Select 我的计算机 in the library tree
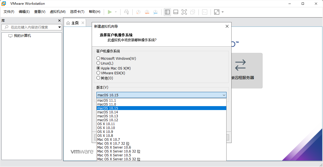The image size is (323, 167). (22, 36)
